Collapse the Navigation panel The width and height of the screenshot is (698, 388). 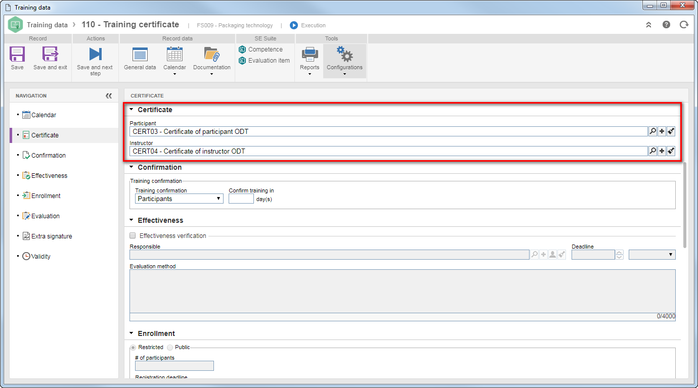109,95
